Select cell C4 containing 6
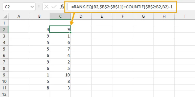The width and height of the screenshot is (195, 97). click(x=60, y=43)
